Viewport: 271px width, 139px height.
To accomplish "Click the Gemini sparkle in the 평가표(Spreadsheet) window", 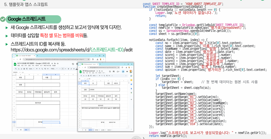I will click(x=127, y=72).
